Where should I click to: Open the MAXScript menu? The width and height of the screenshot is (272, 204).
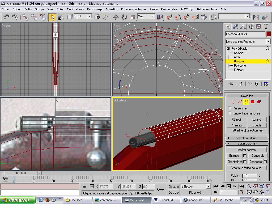188,9
